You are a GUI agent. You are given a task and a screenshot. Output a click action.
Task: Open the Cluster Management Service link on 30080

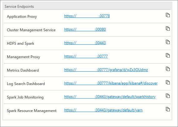[85, 29]
